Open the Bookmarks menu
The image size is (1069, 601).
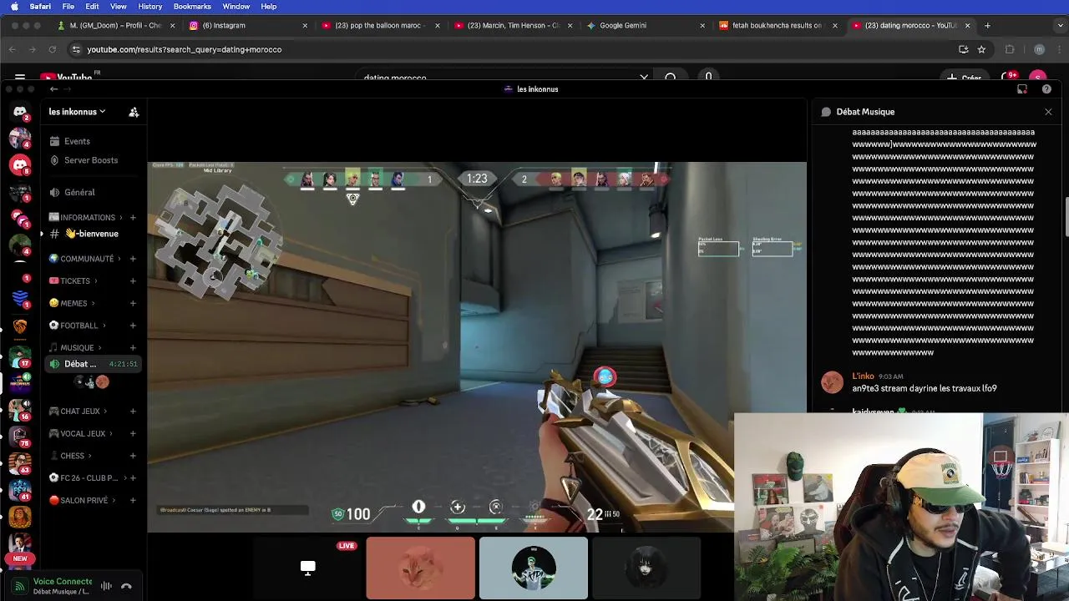(192, 7)
